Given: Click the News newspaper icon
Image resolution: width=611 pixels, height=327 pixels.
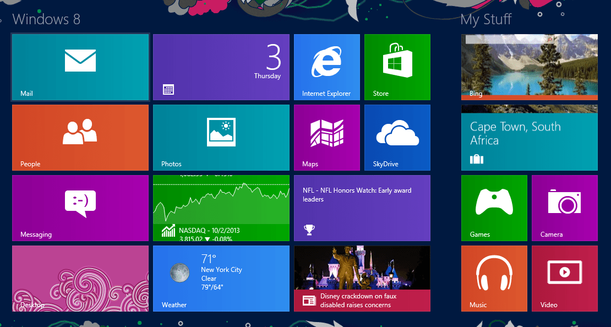Looking at the screenshot, I should coord(309,301).
